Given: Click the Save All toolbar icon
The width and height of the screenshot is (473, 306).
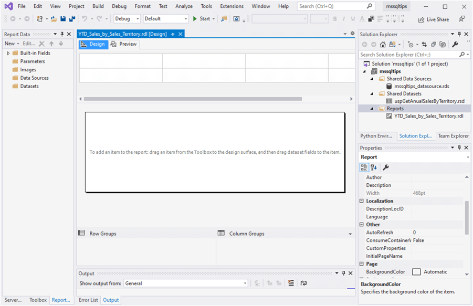Looking at the screenshot, I should (x=71, y=19).
